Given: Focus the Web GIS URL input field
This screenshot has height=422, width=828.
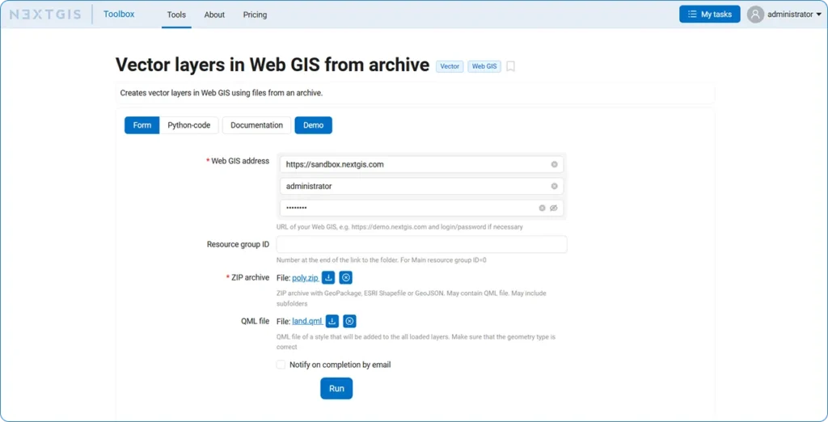Looking at the screenshot, I should coord(421,164).
